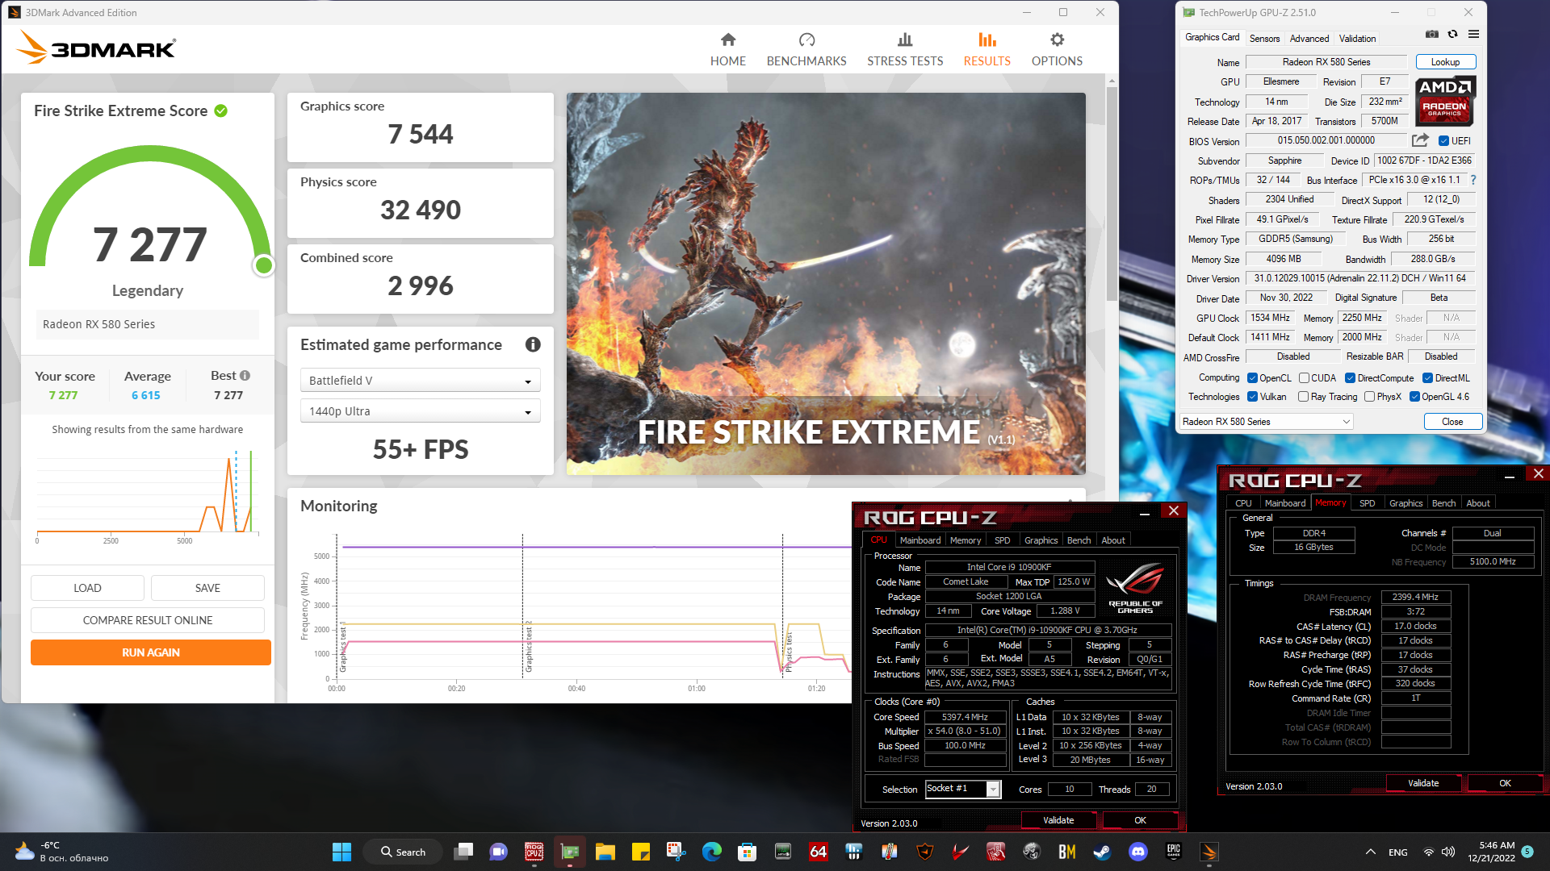Image resolution: width=1550 pixels, height=871 pixels.
Task: Switch to the Sensors tab in GPU-Z
Action: point(1264,38)
